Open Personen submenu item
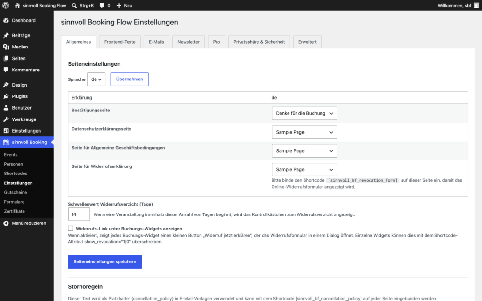The image size is (482, 301). tap(14, 164)
